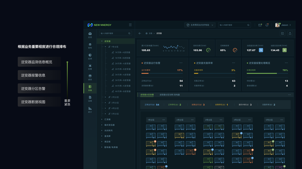Open the mail envelope icon
302x169 pixels.
click(260, 25)
